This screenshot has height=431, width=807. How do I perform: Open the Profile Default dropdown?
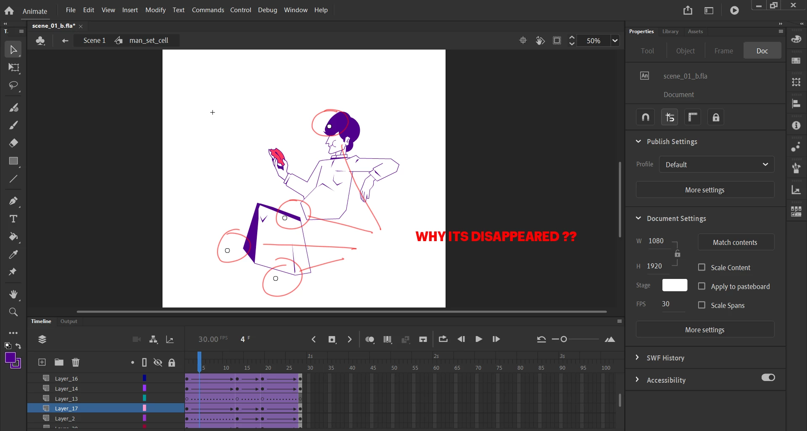coord(716,164)
